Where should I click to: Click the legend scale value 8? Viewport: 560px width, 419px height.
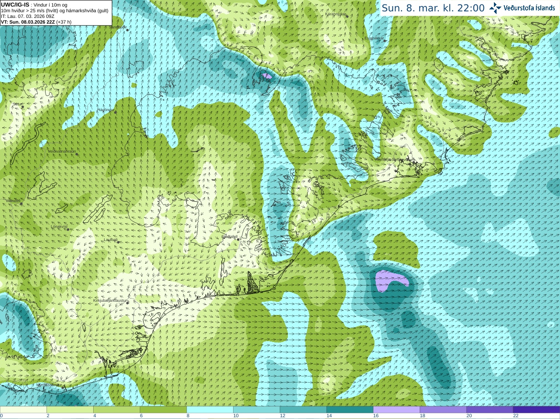[x=188, y=416]
